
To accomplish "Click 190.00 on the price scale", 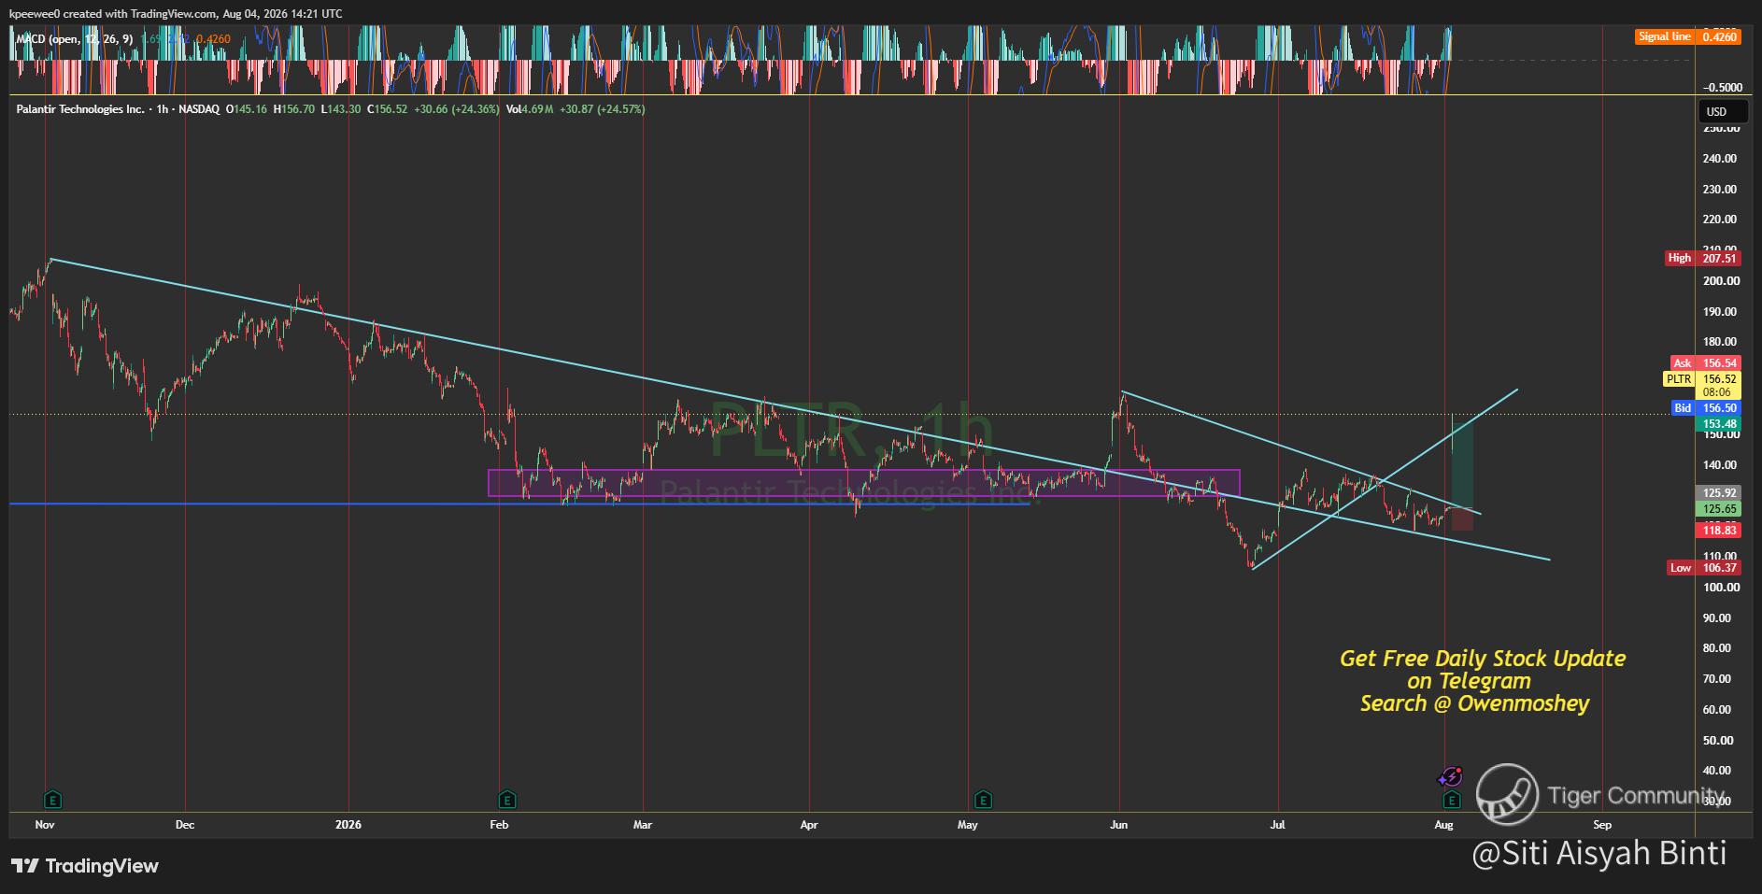I will click(1720, 312).
